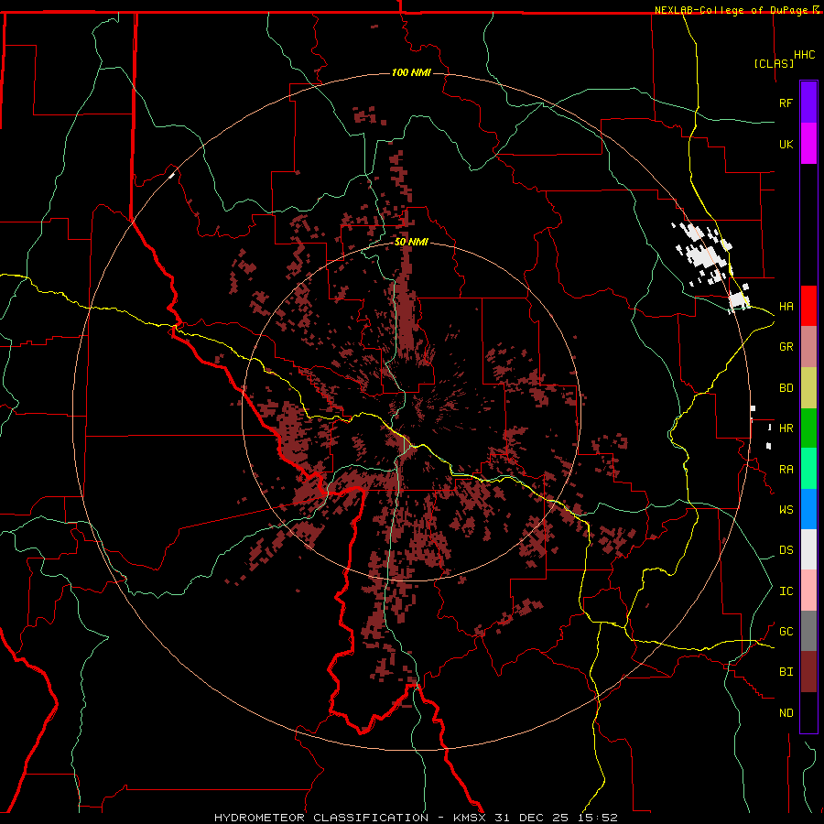Pick the RA light green legend swatch
This screenshot has width=824, height=824.
tap(808, 469)
